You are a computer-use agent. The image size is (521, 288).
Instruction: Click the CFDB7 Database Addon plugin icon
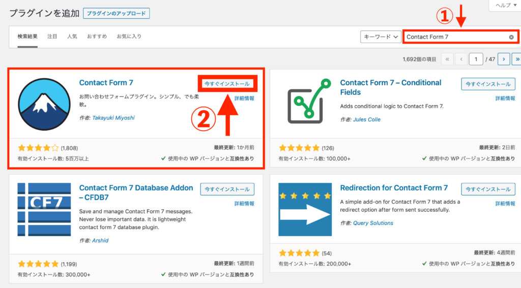click(x=44, y=209)
